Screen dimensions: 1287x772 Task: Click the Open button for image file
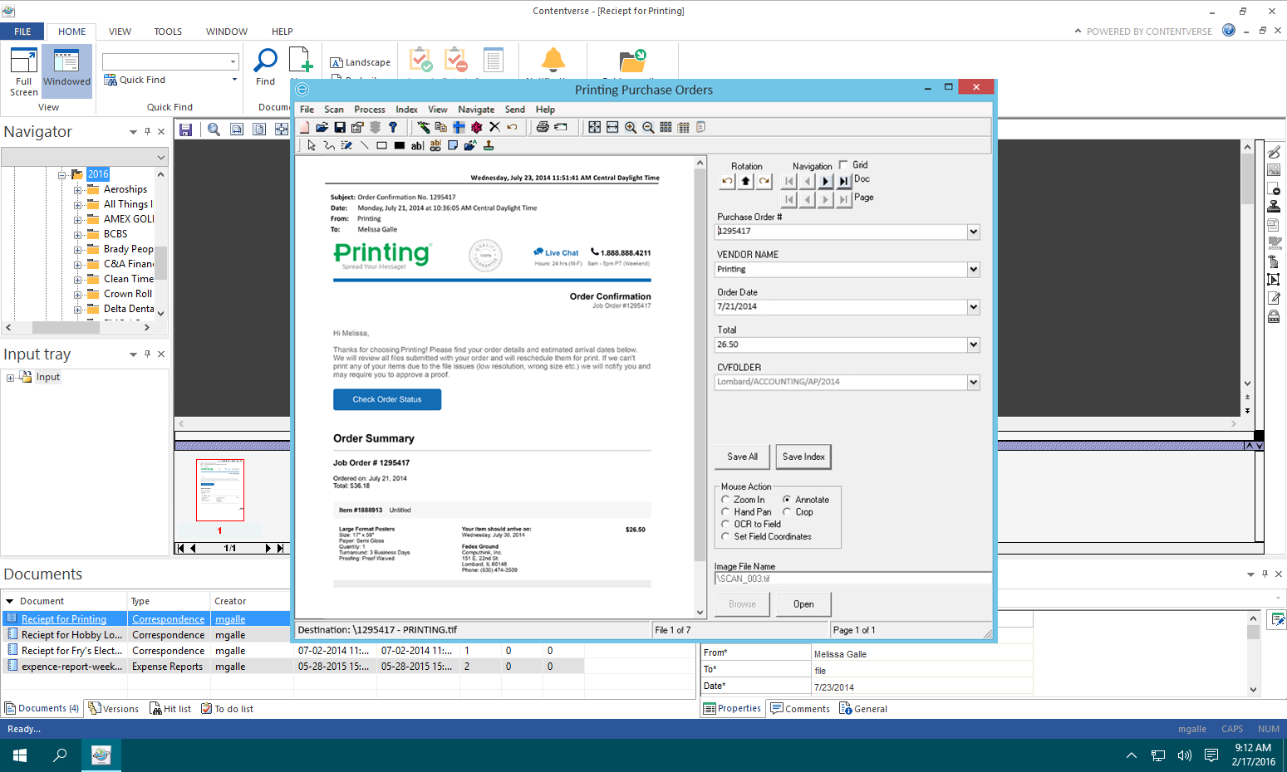point(803,604)
